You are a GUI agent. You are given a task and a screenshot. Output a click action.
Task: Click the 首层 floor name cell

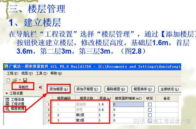[86, 110]
